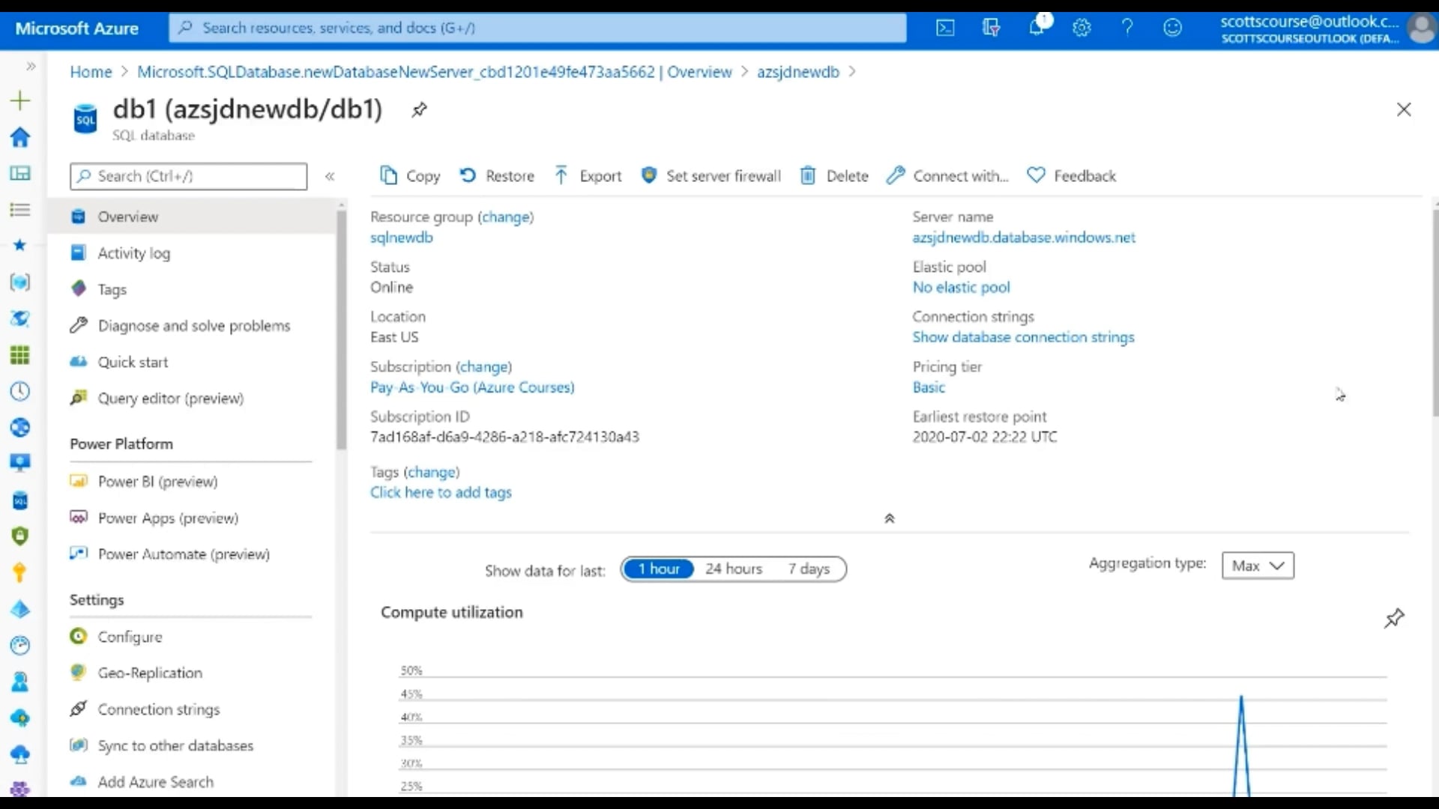Click the Copy database toolbar icon
This screenshot has width=1439, height=809.
pos(388,175)
